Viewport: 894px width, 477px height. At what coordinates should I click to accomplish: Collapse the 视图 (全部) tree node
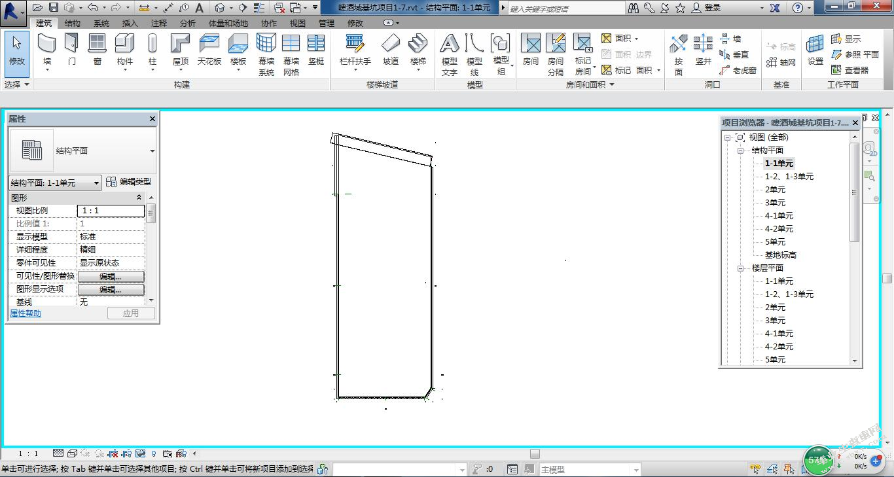pos(728,137)
